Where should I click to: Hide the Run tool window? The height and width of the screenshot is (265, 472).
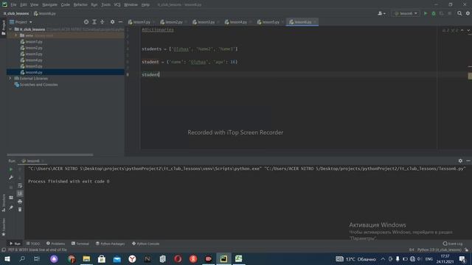point(468,160)
